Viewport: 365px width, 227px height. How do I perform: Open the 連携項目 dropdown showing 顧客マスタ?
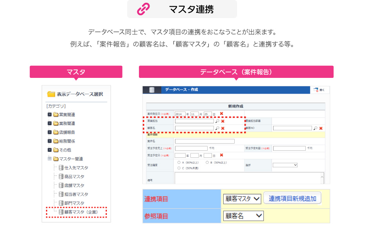(x=242, y=199)
